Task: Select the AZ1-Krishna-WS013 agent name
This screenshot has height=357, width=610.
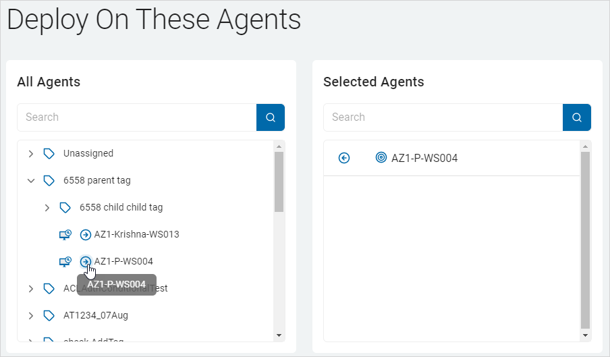Action: pos(136,235)
